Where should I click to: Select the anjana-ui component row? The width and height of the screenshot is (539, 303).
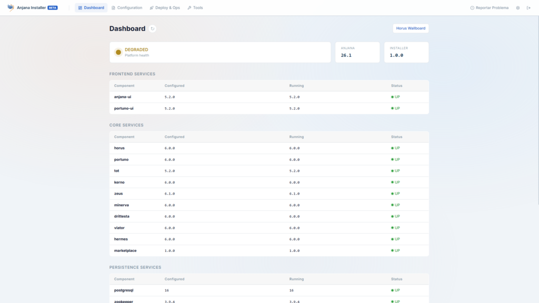tap(269, 97)
